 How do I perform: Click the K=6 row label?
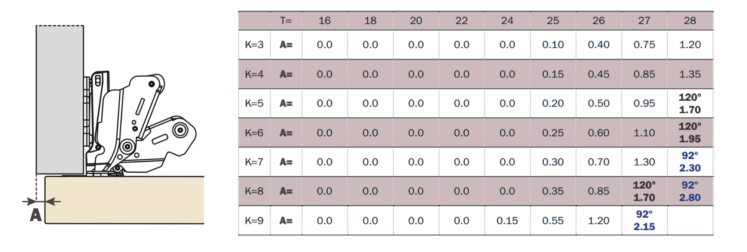(x=254, y=133)
